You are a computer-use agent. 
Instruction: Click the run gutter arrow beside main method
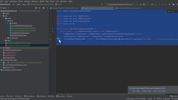click(x=53, y=31)
